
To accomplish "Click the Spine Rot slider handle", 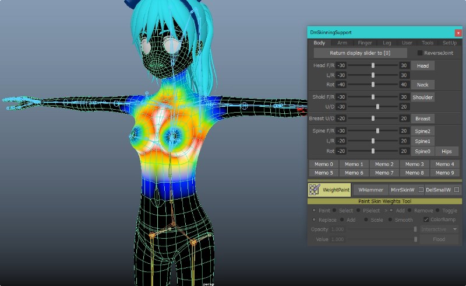I will pos(373,151).
